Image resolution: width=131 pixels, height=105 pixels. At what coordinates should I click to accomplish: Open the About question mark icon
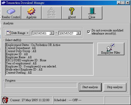point(72,11)
